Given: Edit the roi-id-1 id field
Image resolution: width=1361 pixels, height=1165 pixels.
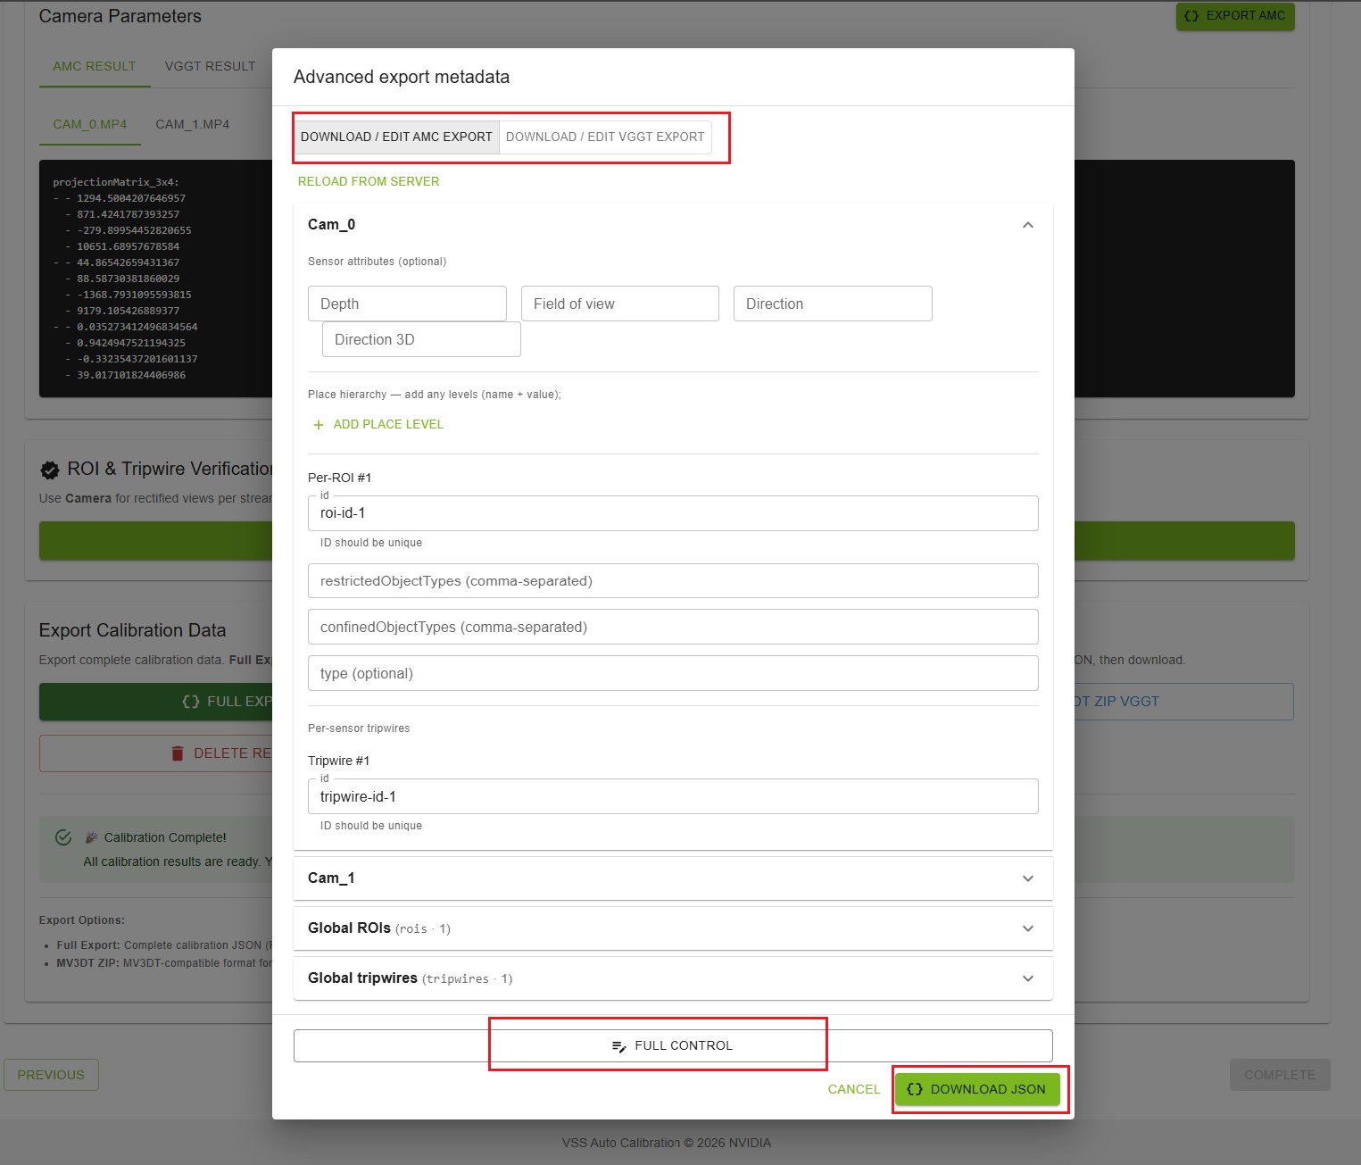Looking at the screenshot, I should tap(673, 513).
